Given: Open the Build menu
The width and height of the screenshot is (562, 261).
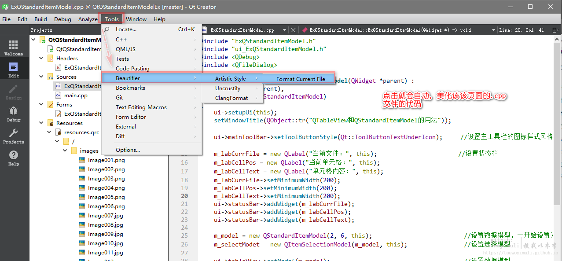Looking at the screenshot, I should [x=40, y=19].
